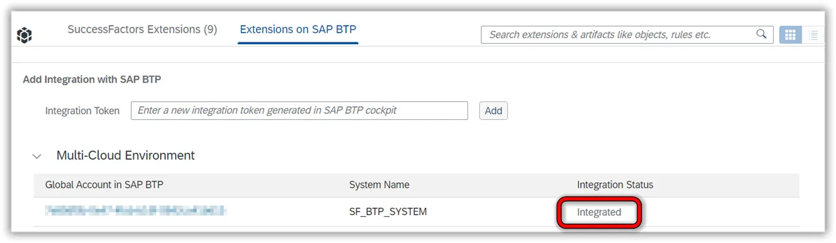This screenshot has width=836, height=243.
Task: Switch to grid tile view
Action: coord(790,35)
